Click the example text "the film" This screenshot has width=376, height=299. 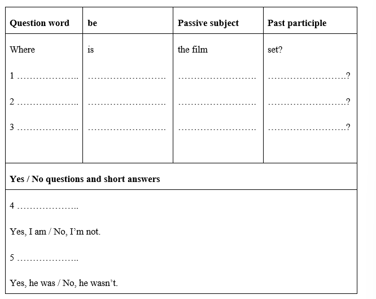pyautogui.click(x=193, y=50)
